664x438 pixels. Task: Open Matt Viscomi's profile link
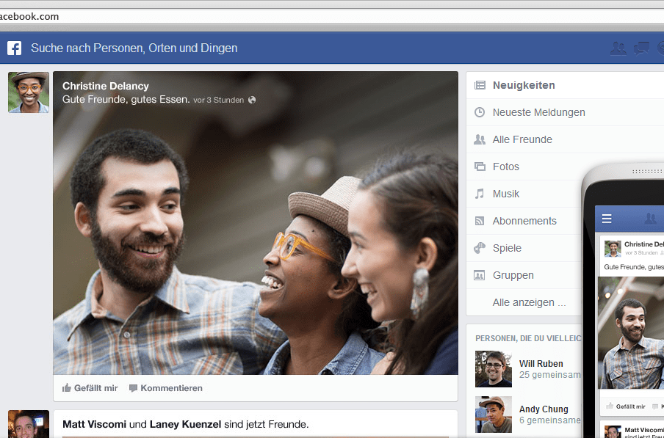(94, 424)
